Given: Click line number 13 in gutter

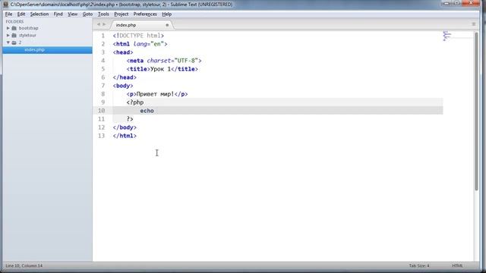Looking at the screenshot, I should [x=101, y=136].
